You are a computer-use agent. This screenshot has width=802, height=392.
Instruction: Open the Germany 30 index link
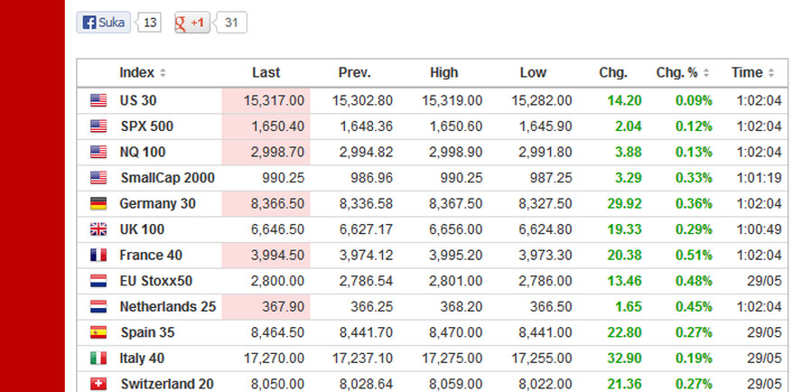(x=157, y=204)
